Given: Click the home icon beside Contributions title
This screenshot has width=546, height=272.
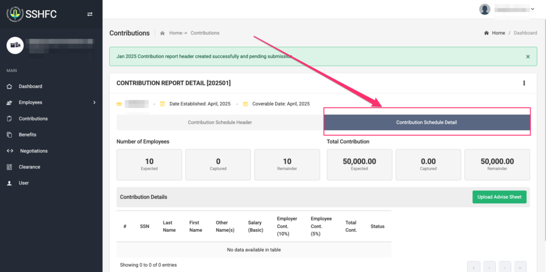Looking at the screenshot, I should point(162,33).
